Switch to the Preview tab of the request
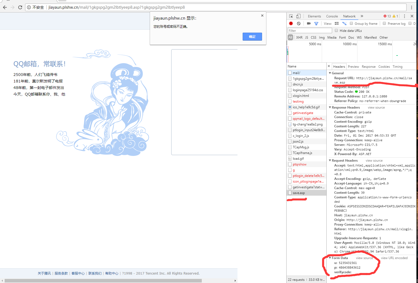This screenshot has width=418, height=283. 353,67
